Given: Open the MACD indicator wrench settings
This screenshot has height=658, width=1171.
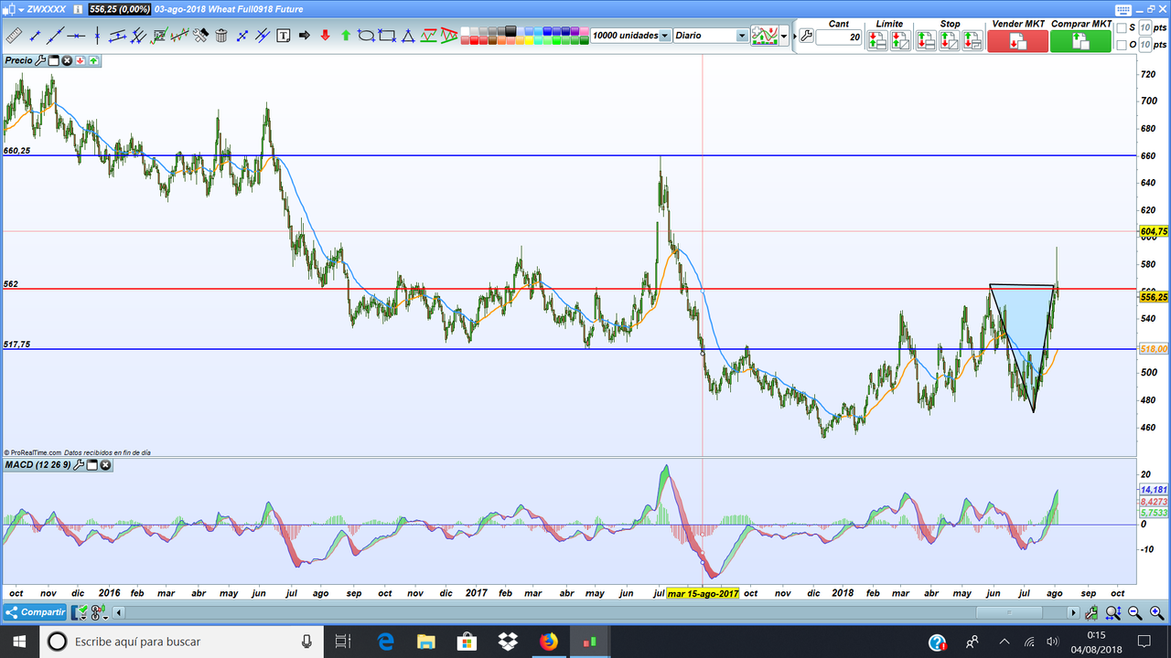Looking at the screenshot, I should point(79,465).
